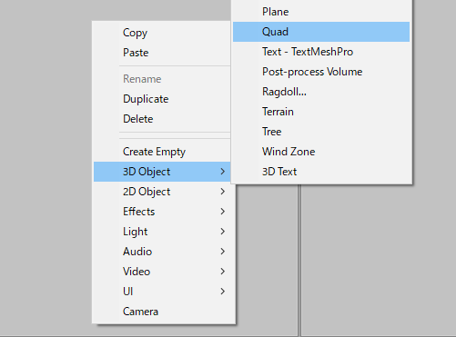Select Plane in the 3D Object submenu
Image resolution: width=456 pixels, height=337 pixels.
(x=321, y=12)
